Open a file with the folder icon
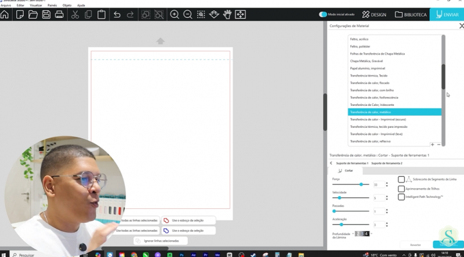This screenshot has width=464, height=257. click(x=33, y=14)
